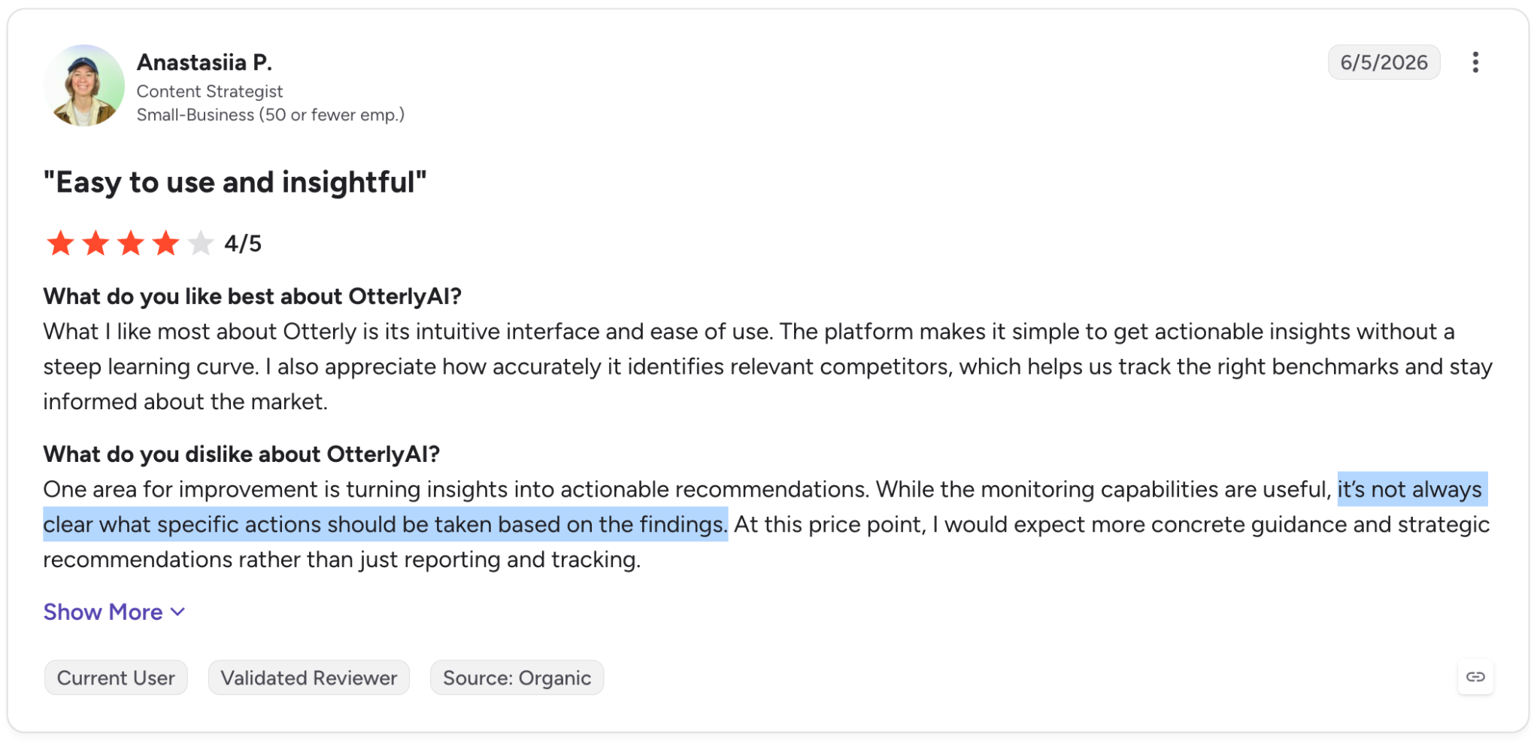Click Anastasiia P.'s profile photo
This screenshot has width=1540, height=744.
click(x=83, y=85)
